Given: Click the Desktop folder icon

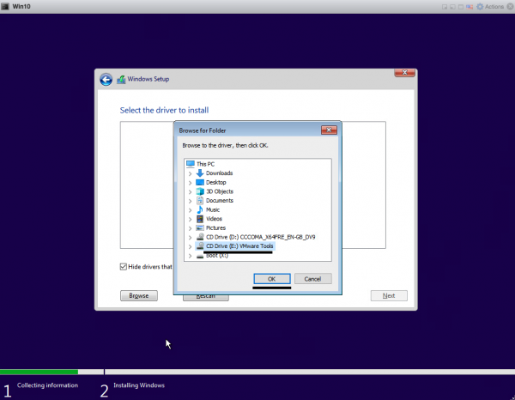Looking at the screenshot, I should (200, 182).
